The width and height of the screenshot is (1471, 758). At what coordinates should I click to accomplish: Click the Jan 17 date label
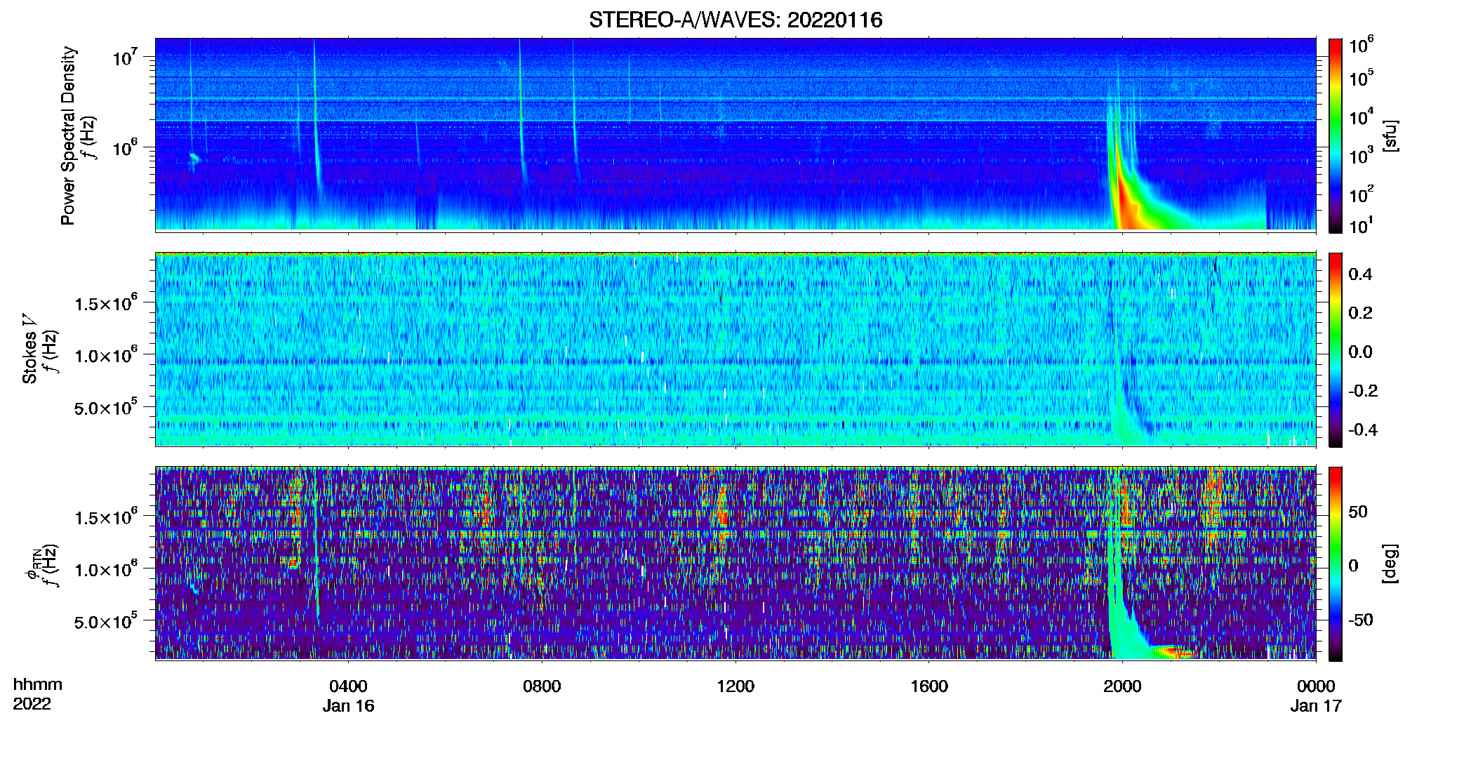(x=1316, y=706)
